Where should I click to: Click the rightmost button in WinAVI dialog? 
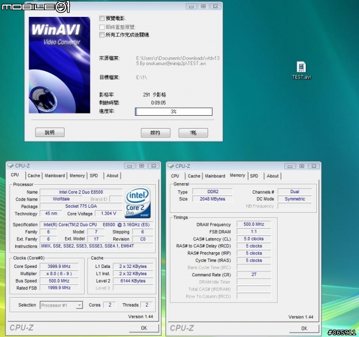point(193,133)
